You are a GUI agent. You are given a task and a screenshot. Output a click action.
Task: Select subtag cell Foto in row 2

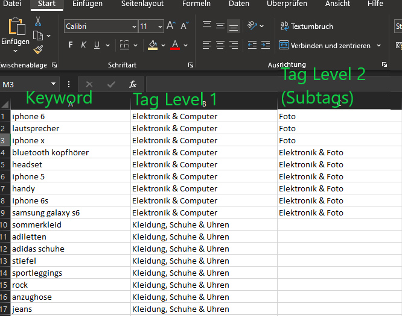[339, 128]
